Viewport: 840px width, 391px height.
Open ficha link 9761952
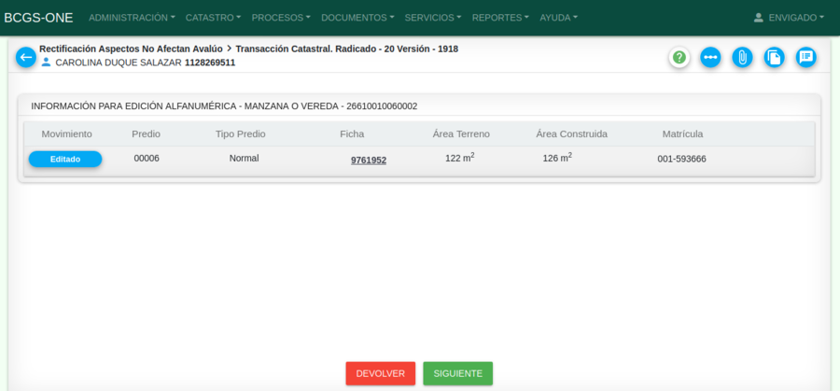369,160
